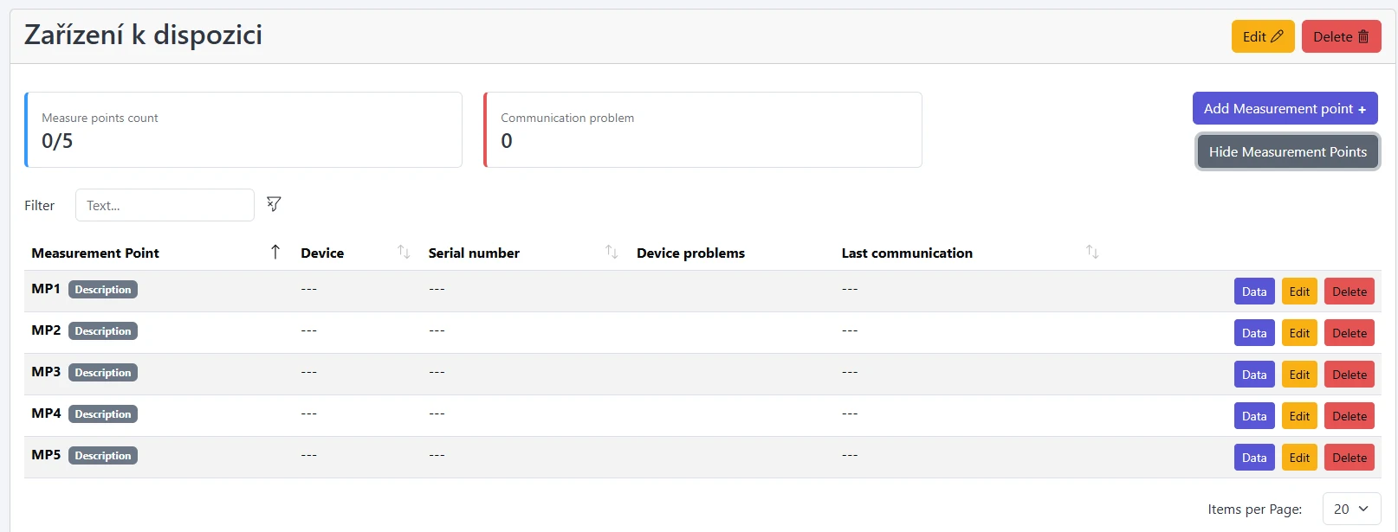Delete measurement point MP4

(1349, 416)
